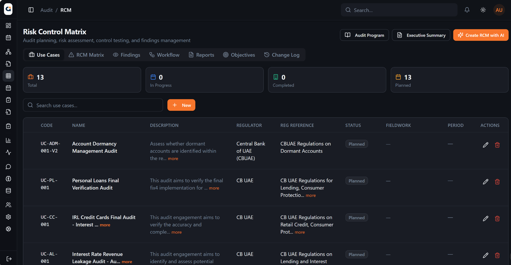Click the logout icon at the sidebar bottom
This screenshot has width=511, height=265.
click(9, 259)
